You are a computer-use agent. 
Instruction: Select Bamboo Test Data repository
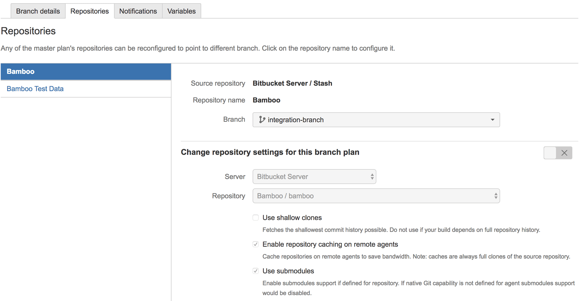coord(35,89)
